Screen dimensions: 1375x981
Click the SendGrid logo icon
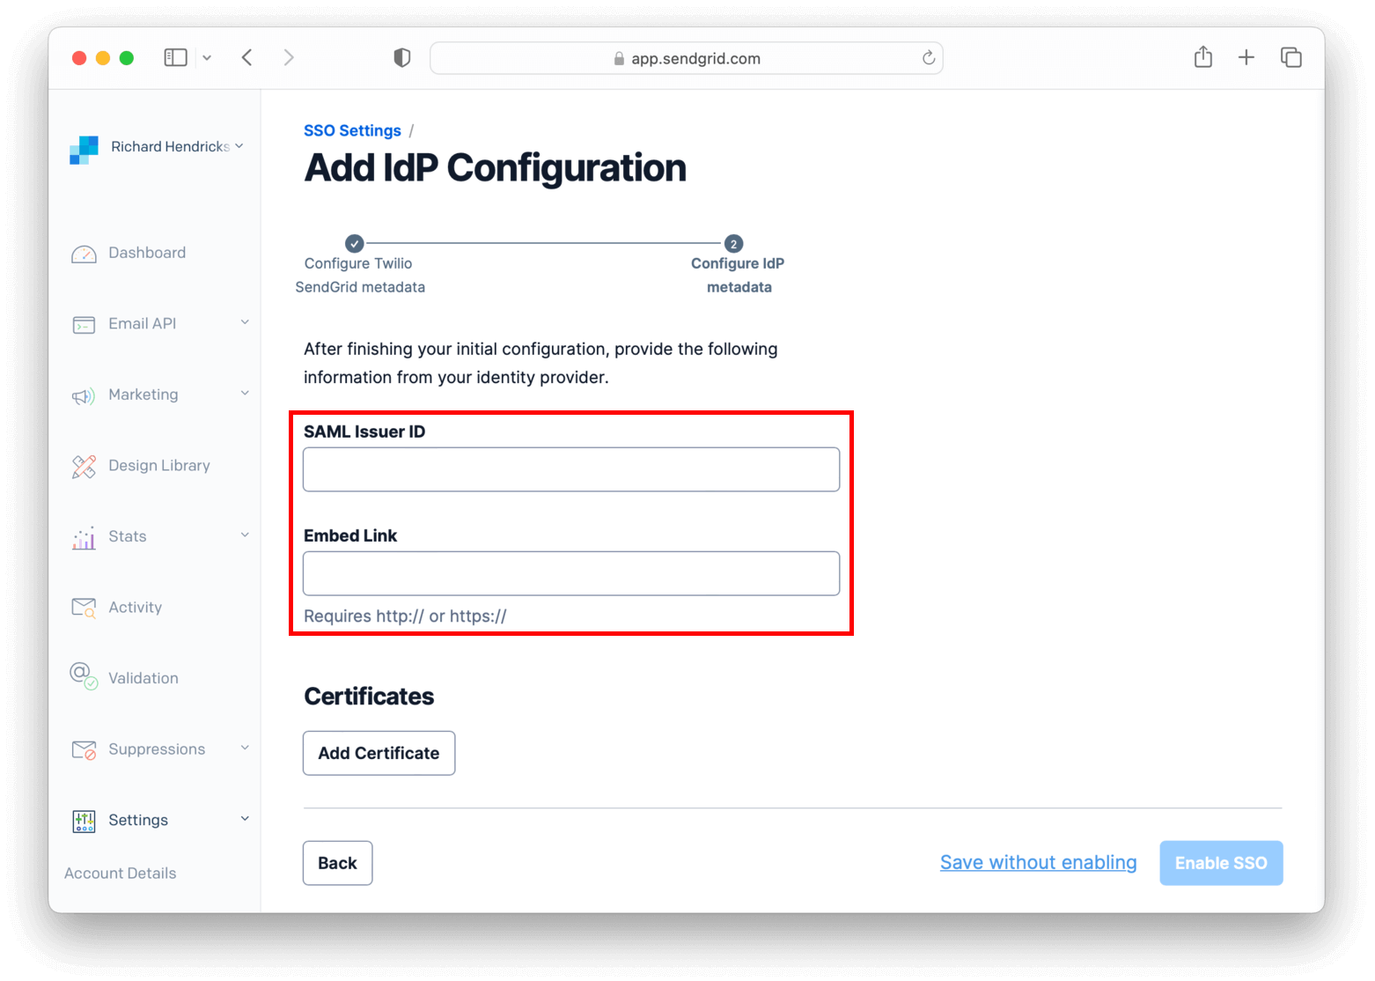click(84, 150)
